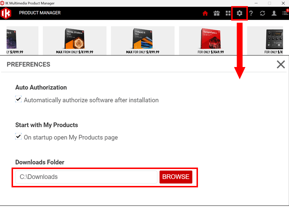289x209 pixels.
Task: Open the TONEX pedal banner
Action: (265, 40)
